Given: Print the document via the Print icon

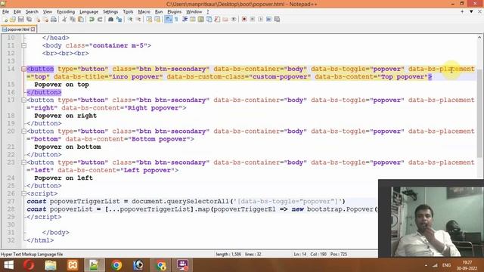Looking at the screenshot, I should (54, 19).
